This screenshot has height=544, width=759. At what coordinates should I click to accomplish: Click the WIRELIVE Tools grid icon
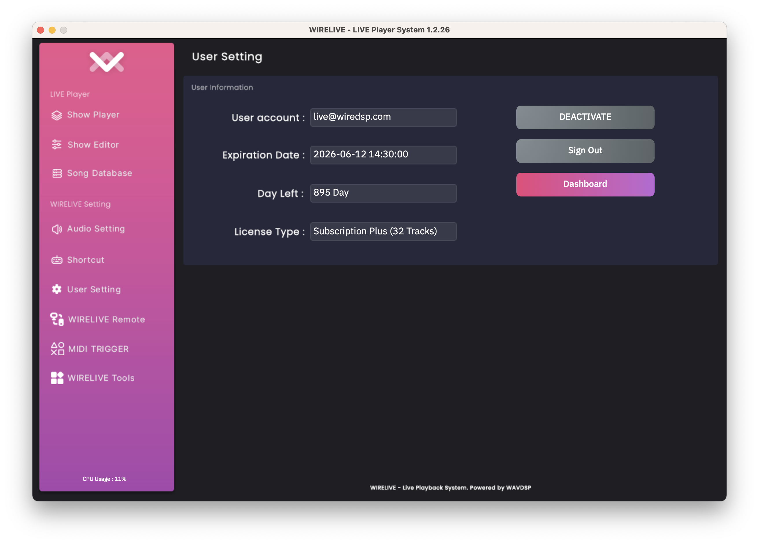pos(57,378)
